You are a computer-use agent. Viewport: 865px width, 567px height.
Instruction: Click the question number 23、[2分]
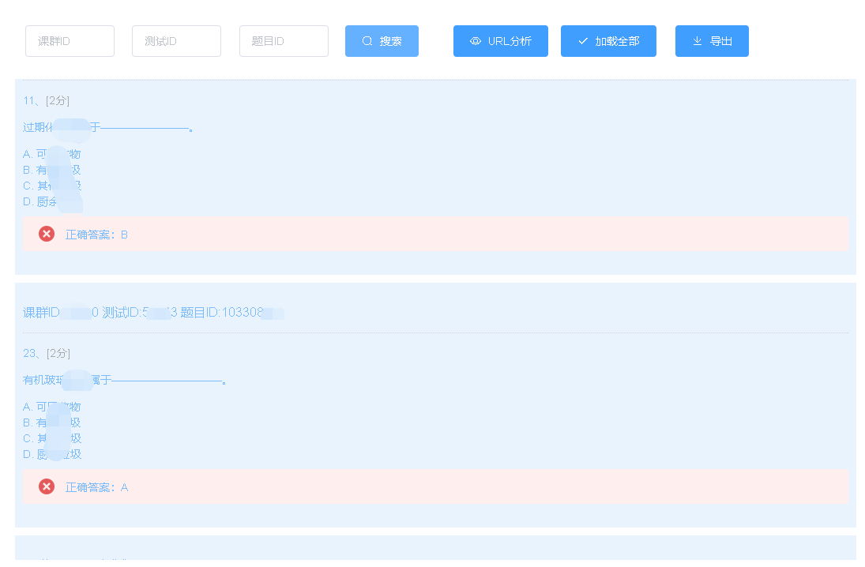pos(47,353)
